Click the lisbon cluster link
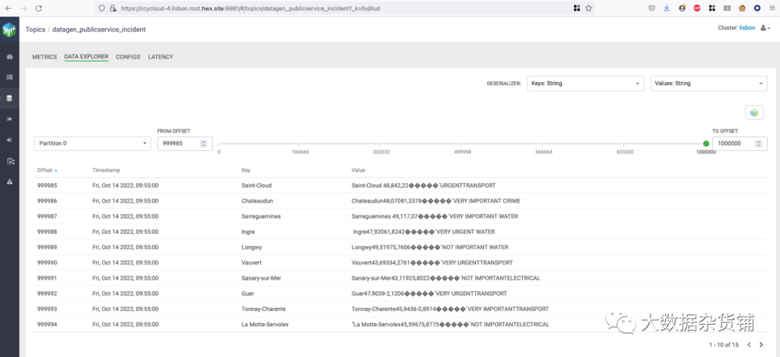 pyautogui.click(x=748, y=28)
